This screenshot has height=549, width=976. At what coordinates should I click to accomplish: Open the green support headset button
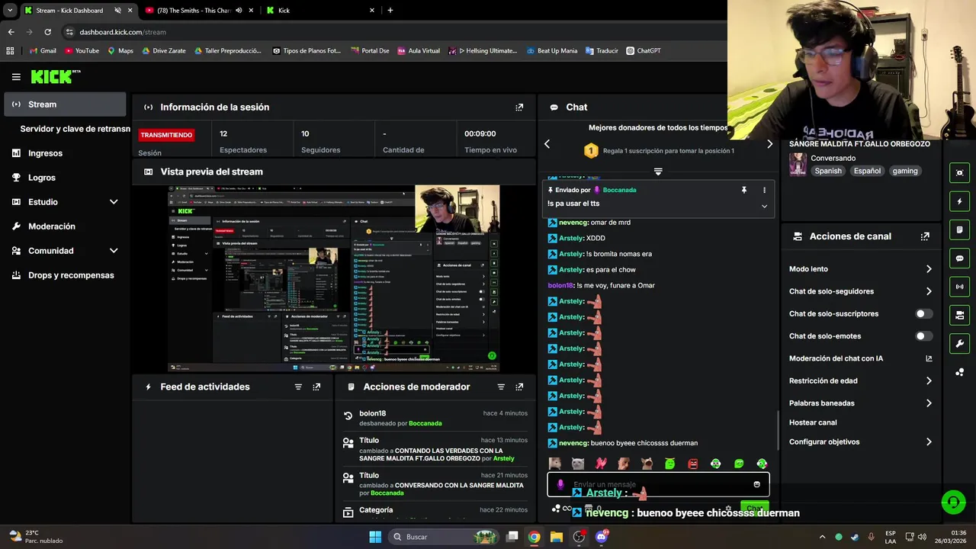pos(953,502)
